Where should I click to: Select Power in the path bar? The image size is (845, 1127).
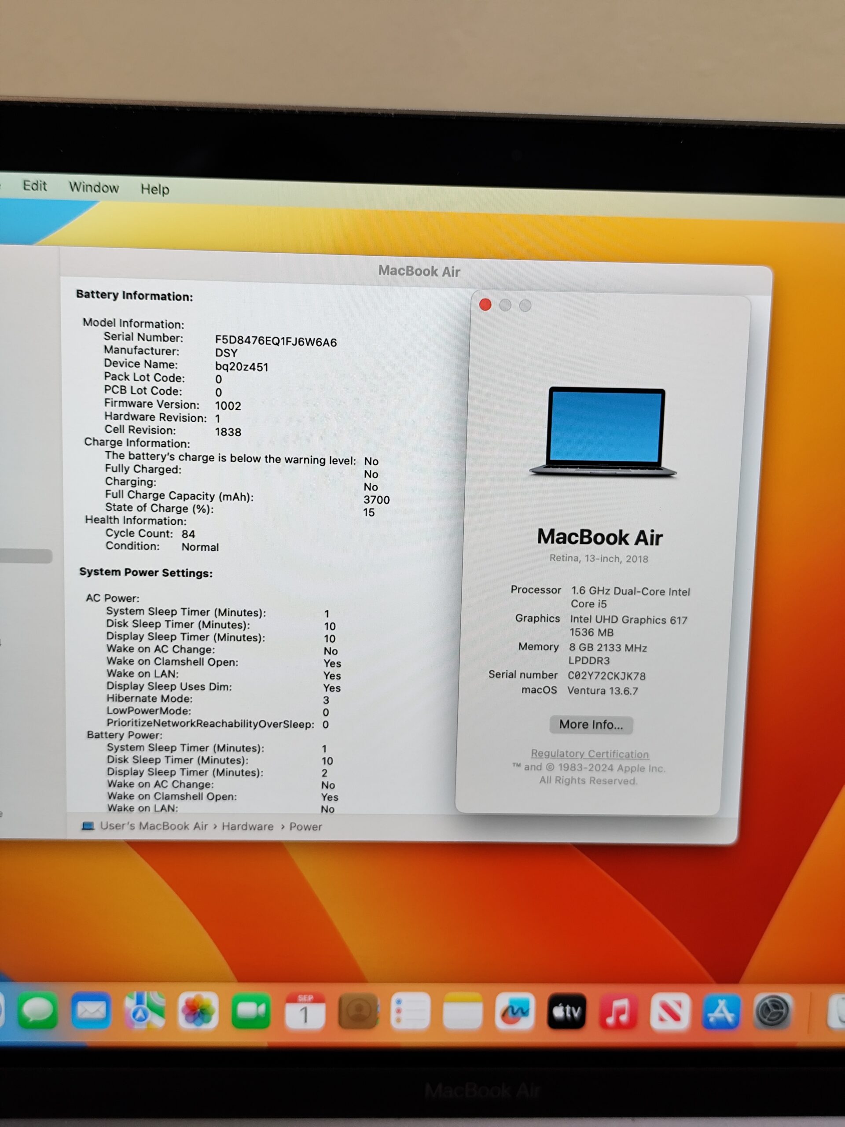305,827
